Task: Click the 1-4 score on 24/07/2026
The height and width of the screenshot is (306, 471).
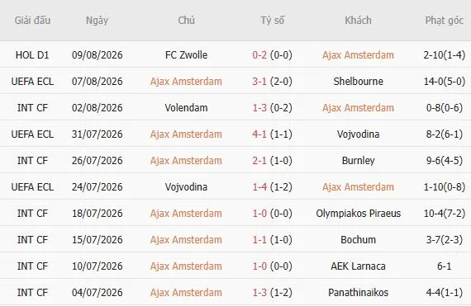Action: coord(259,187)
